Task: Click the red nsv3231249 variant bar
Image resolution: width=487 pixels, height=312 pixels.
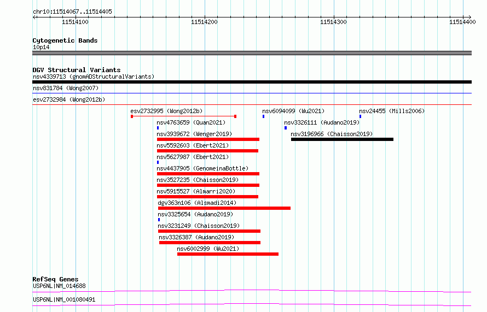Action: (x=210, y=231)
